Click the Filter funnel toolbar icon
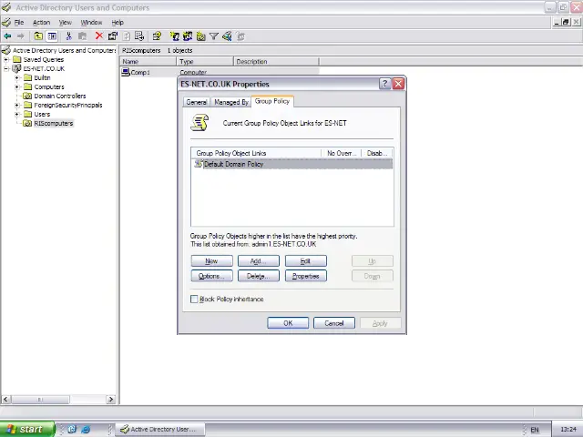Viewport: 583px width, 437px height. click(214, 36)
